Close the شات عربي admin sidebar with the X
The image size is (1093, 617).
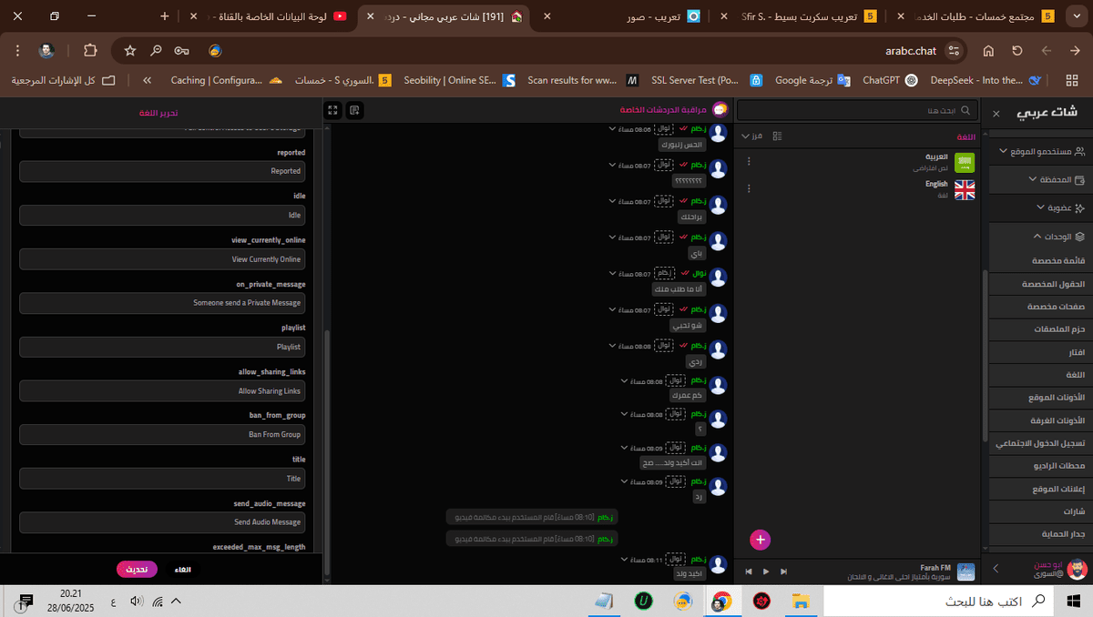pos(996,114)
